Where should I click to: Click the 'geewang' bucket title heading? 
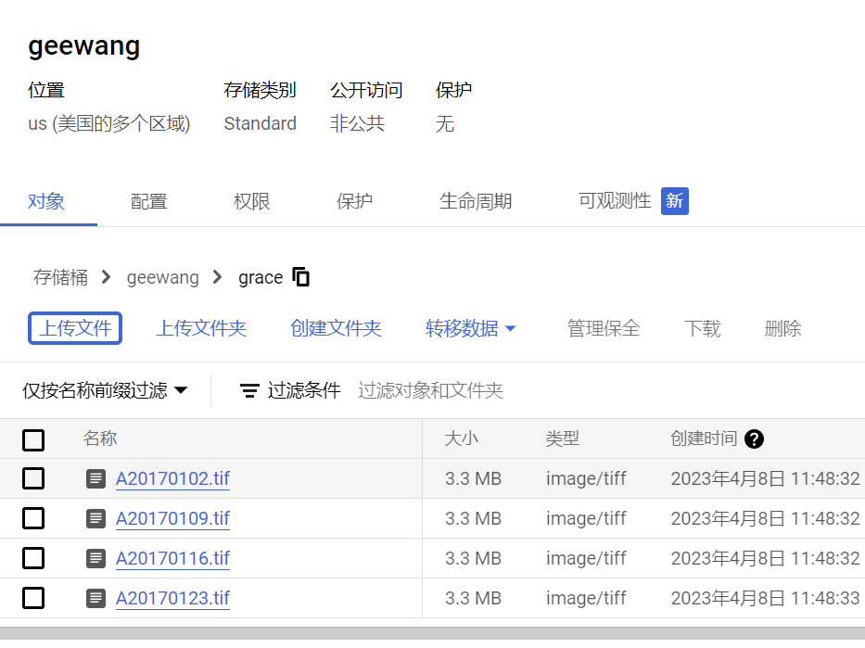point(83,47)
